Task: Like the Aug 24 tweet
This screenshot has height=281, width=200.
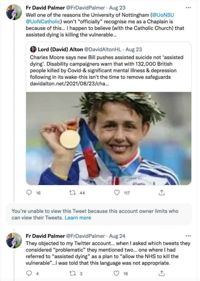Action: coord(117,273)
